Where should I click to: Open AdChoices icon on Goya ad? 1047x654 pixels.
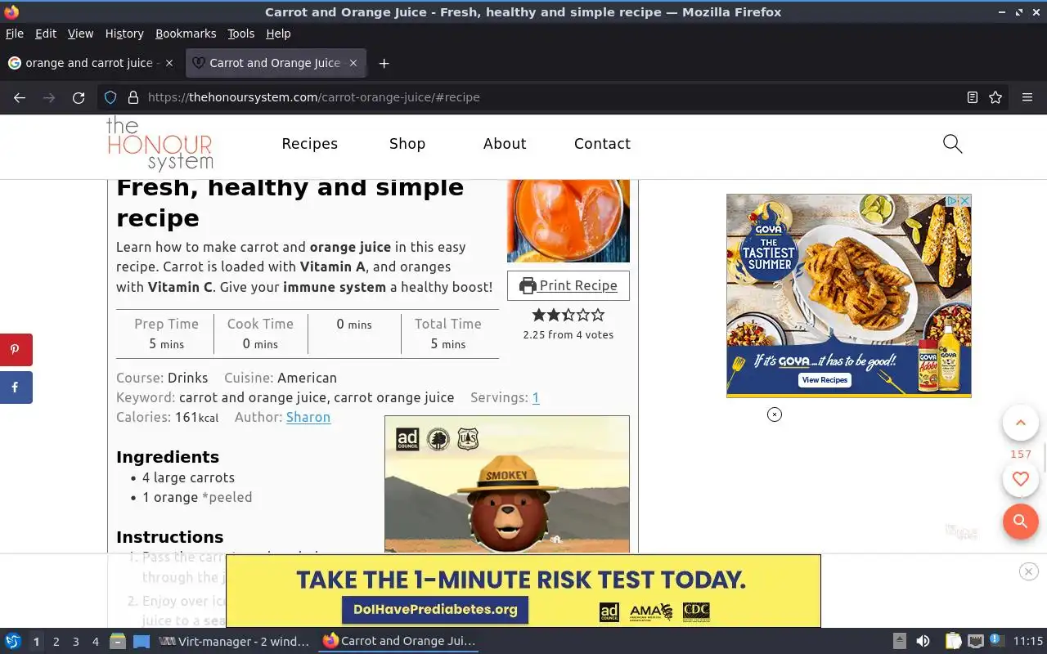coord(953,201)
